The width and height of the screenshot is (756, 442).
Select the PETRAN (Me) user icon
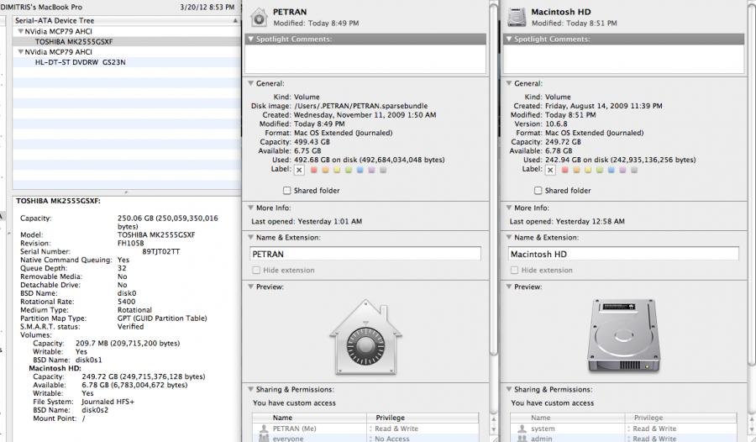click(264, 429)
